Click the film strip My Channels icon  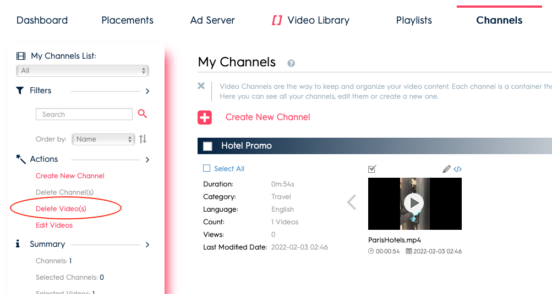click(x=21, y=56)
